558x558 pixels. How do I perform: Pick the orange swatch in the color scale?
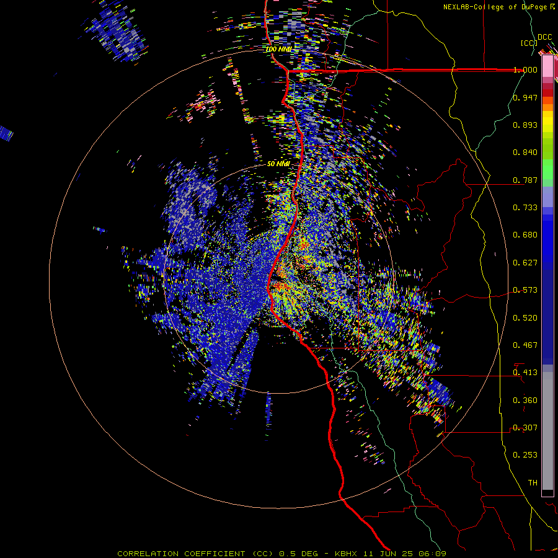click(547, 107)
